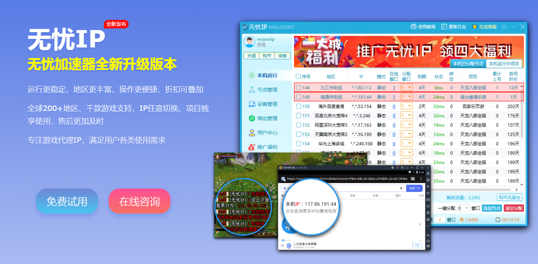Click the 百度一下 search button in emulator
538x264 pixels.
pos(415,188)
